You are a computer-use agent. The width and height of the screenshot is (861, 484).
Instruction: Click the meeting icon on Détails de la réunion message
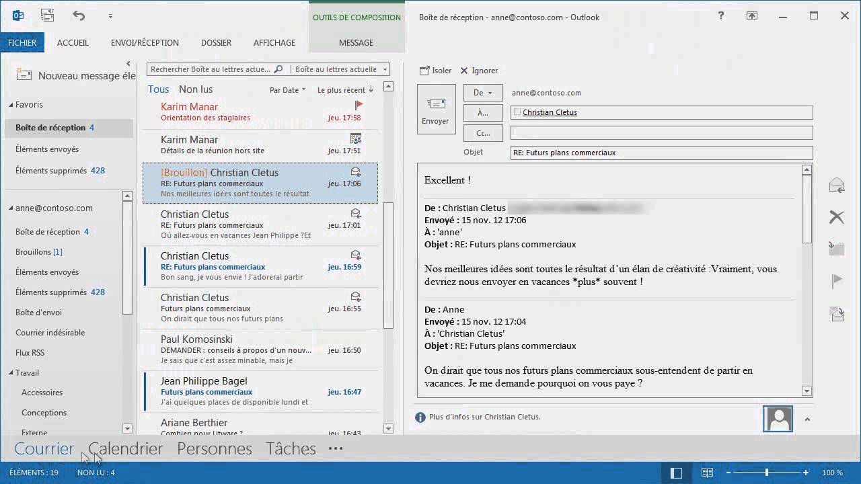point(356,138)
